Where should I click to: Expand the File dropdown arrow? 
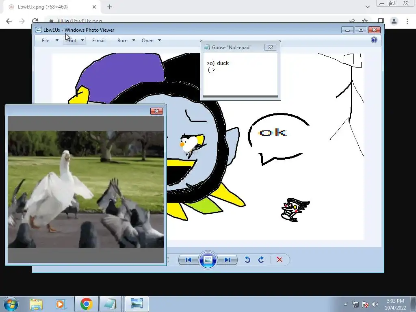[57, 40]
